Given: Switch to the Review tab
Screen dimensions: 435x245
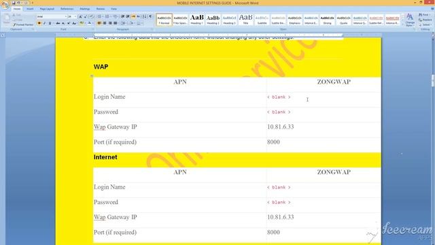Looking at the screenshot, I should tap(101, 9).
